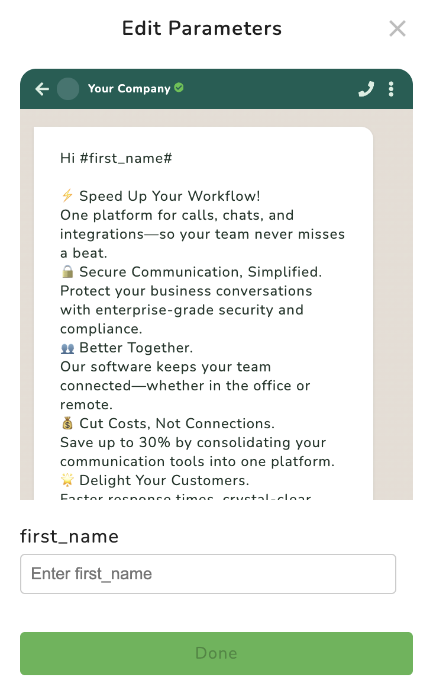Select the Hi #first_name# placeholder text

[116, 158]
